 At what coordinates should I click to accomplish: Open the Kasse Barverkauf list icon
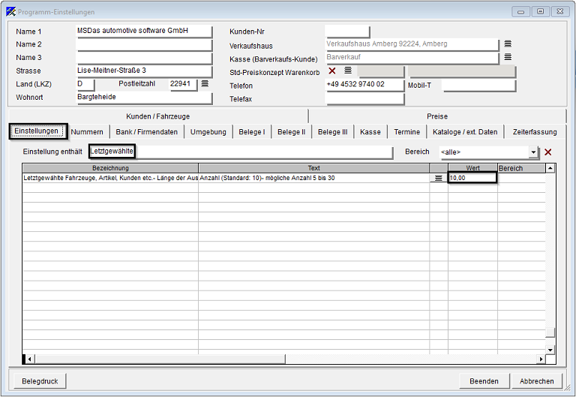click(508, 57)
